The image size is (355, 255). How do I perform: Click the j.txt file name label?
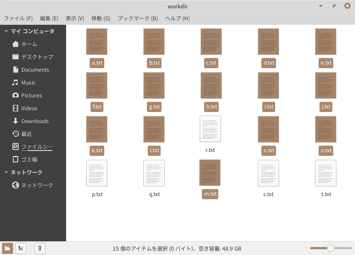[x=326, y=107]
